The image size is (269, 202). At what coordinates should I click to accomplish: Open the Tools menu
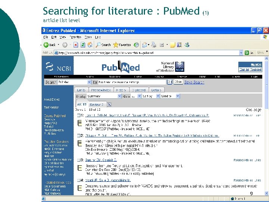pos(88,37)
